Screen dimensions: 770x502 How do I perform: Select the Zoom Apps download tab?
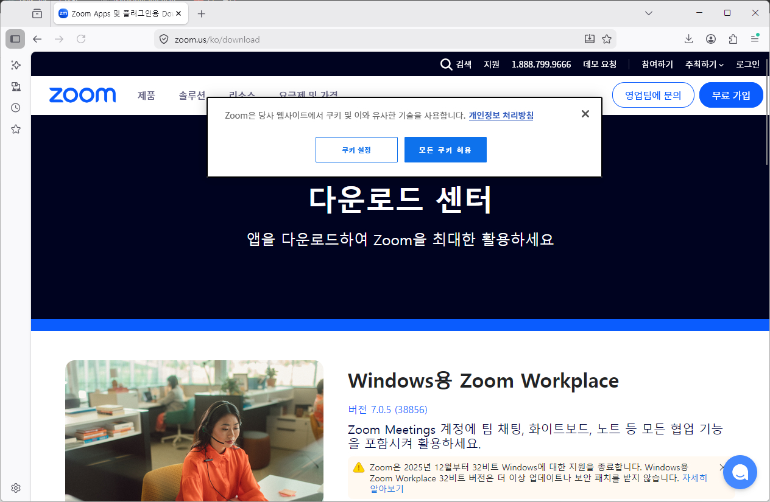pyautogui.click(x=121, y=13)
